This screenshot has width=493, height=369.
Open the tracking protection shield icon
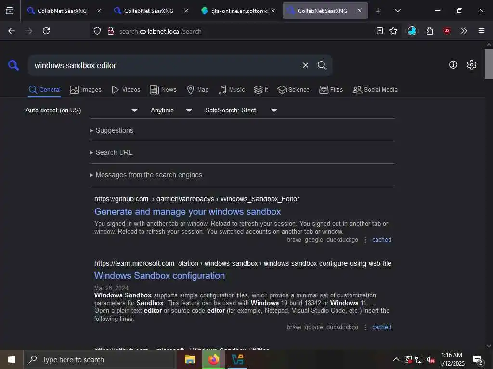coord(97,31)
